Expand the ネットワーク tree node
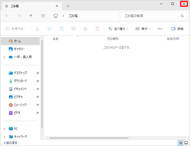This screenshot has width=190, height=146. [x=4, y=137]
